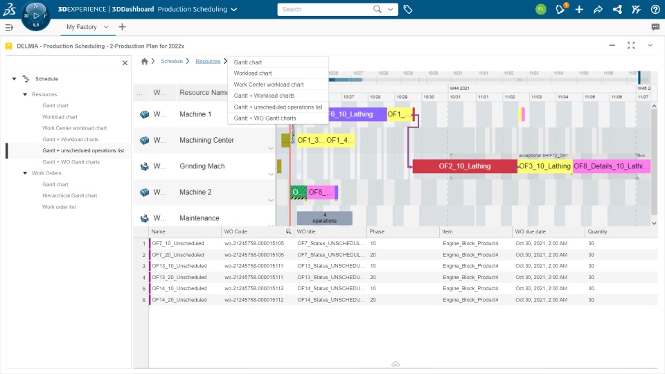The image size is (665, 374).
Task: Open the 3DS compass play button
Action: click(x=36, y=16)
